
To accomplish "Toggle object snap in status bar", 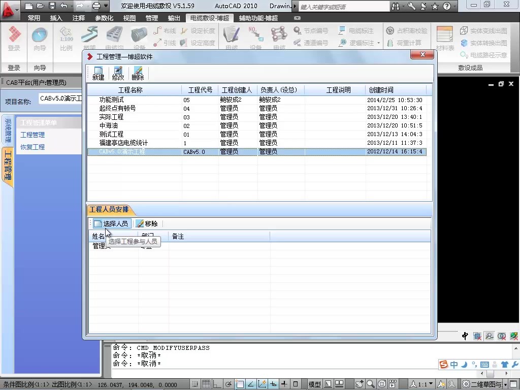I will [x=240, y=384].
